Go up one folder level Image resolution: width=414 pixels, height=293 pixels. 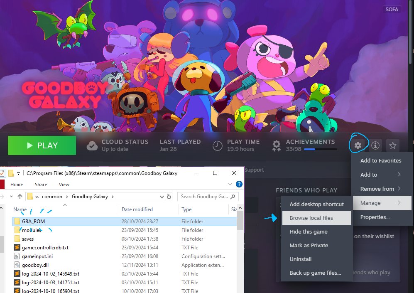coord(20,197)
